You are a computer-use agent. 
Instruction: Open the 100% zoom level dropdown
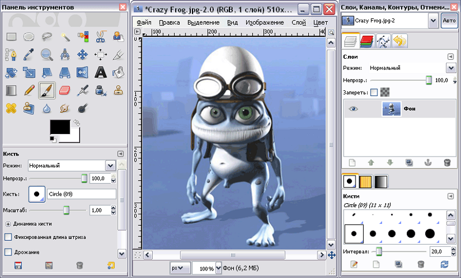point(218,268)
